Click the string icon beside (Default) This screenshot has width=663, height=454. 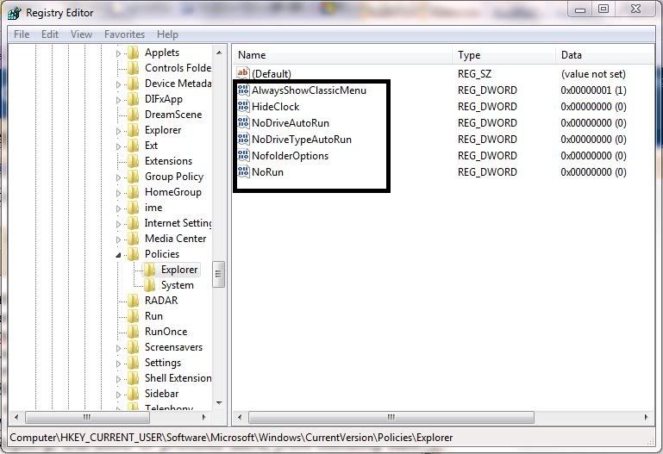(242, 74)
